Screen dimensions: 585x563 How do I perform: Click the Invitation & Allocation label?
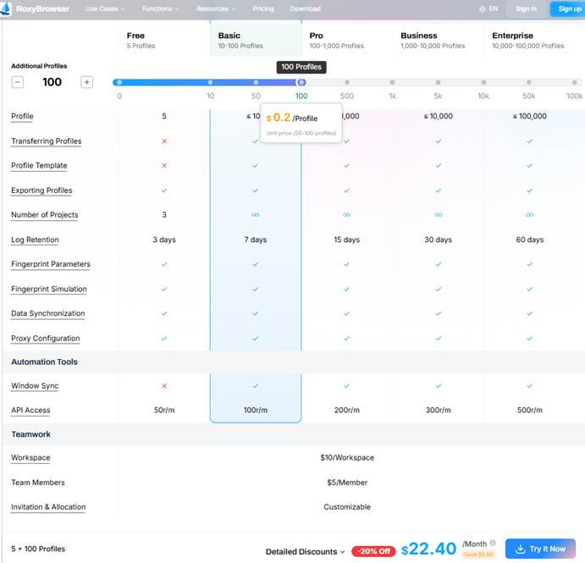click(48, 506)
